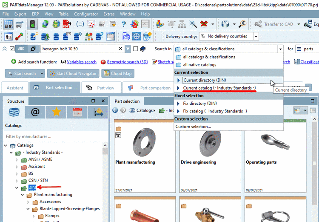The image size is (319, 222).
Task: Open the Extras menu
Action: pos(109,14)
